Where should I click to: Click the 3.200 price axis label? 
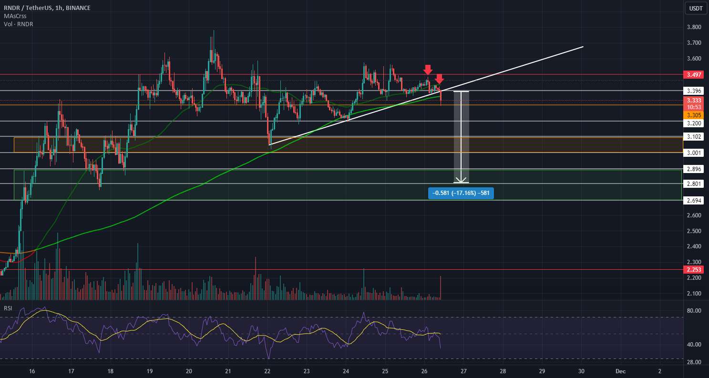[x=694, y=123]
